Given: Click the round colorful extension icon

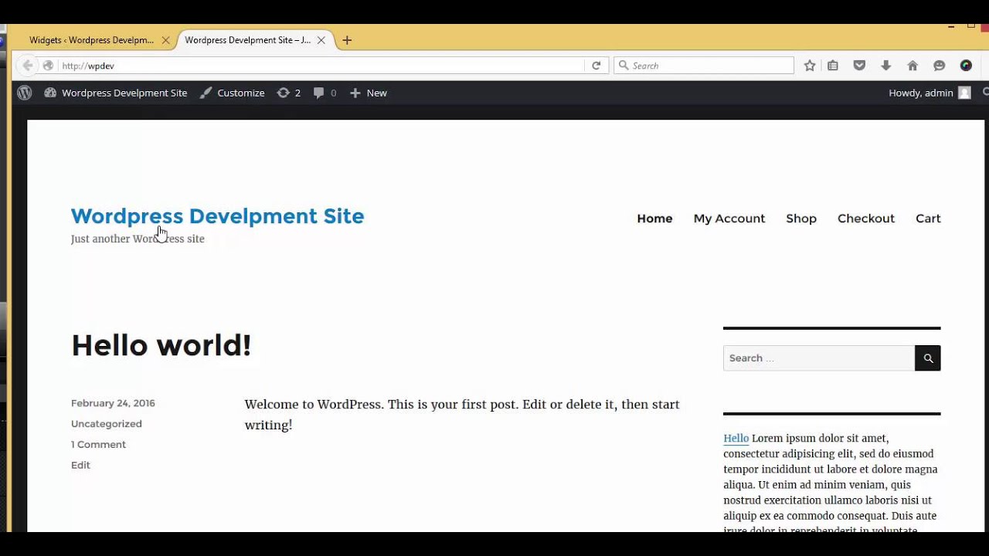Looking at the screenshot, I should click(x=966, y=66).
